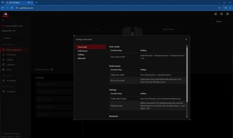Open Bluetooth section in hotkey dialog list
The height and width of the screenshot is (138, 233).
(x=82, y=58)
